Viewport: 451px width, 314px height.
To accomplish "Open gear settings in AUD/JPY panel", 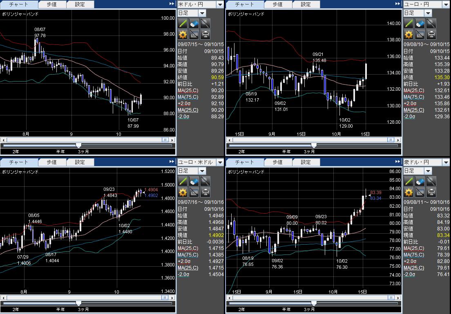I will click(x=409, y=192).
